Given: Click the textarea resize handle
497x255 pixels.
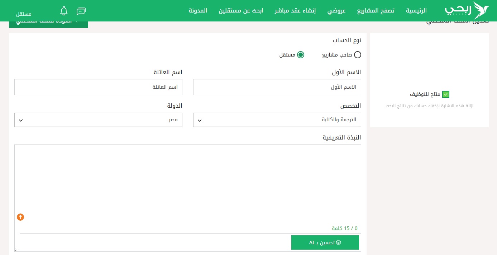Looking at the screenshot, I should point(16,250).
